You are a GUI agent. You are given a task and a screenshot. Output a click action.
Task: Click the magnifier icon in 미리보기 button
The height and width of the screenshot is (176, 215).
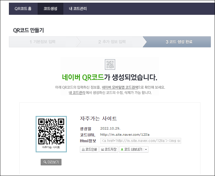tap(45, 162)
